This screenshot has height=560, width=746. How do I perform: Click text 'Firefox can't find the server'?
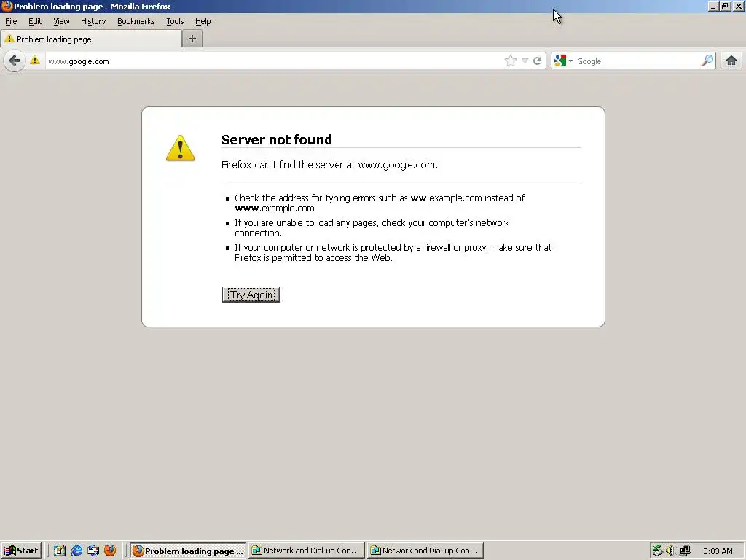click(x=282, y=165)
